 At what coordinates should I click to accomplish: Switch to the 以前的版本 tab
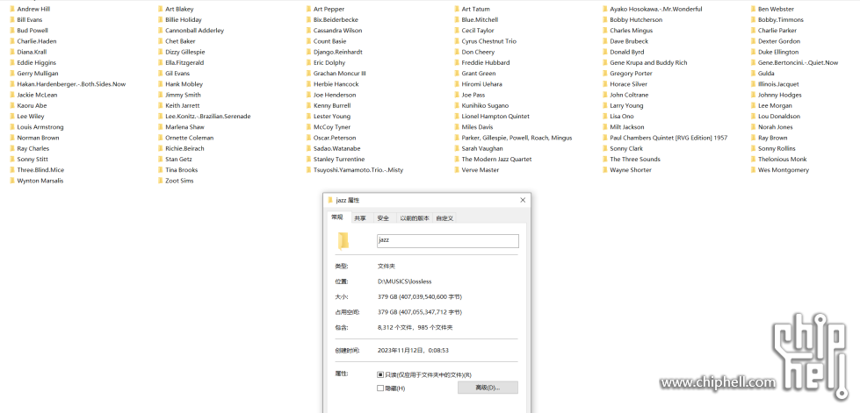(x=414, y=218)
